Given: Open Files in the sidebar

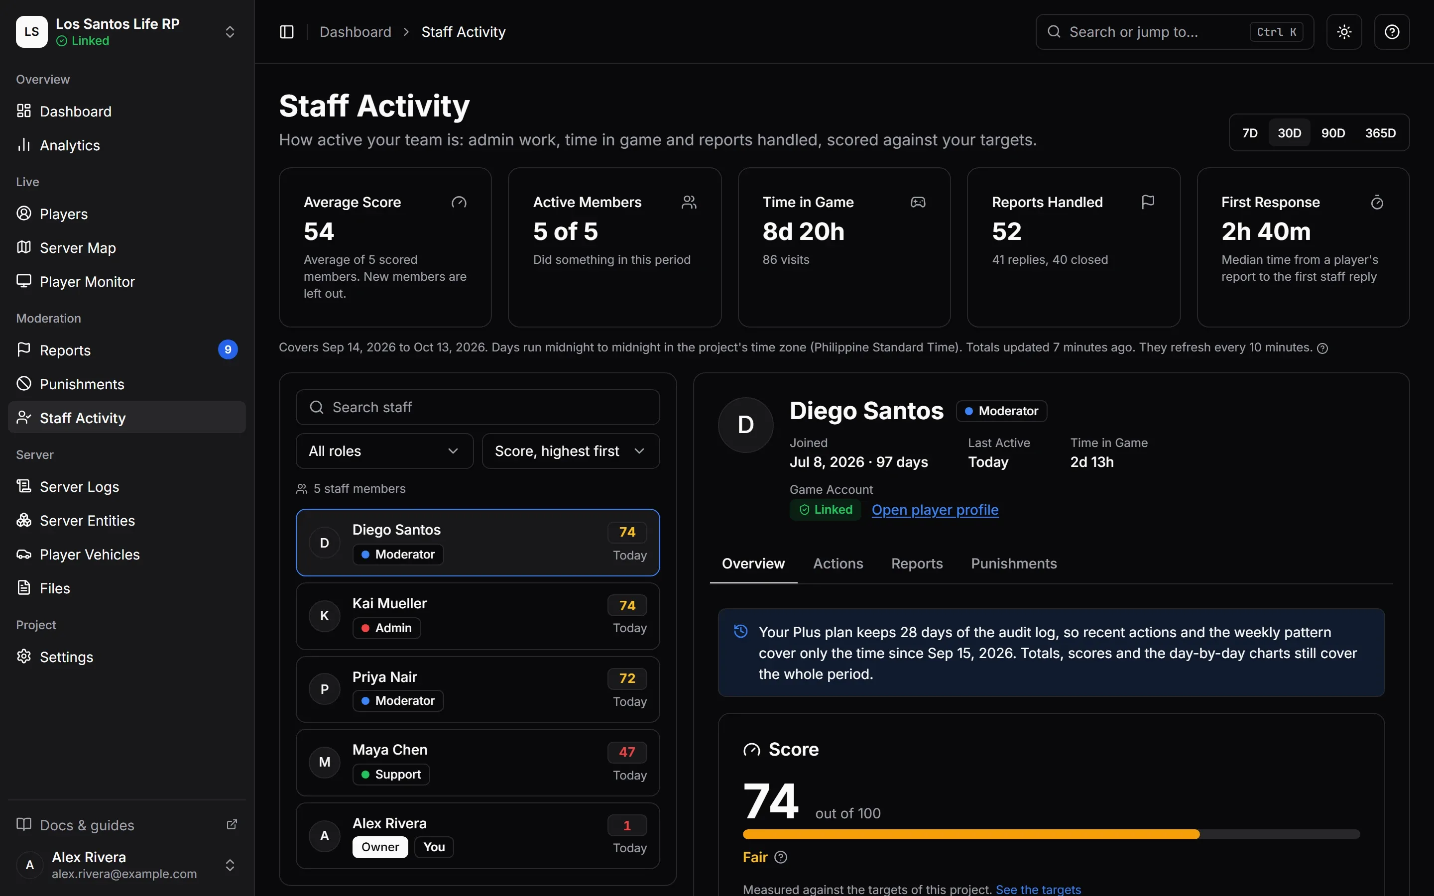Looking at the screenshot, I should pos(127,588).
